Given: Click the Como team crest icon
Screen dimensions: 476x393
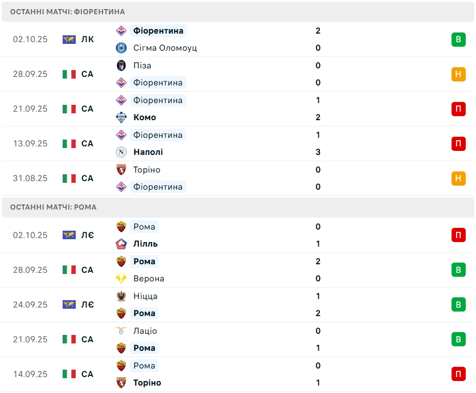Looking at the screenshot, I should (x=121, y=117).
